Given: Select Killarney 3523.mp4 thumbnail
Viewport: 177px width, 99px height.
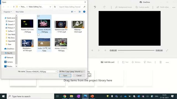Looking at the screenshot, I should pos(78,24).
